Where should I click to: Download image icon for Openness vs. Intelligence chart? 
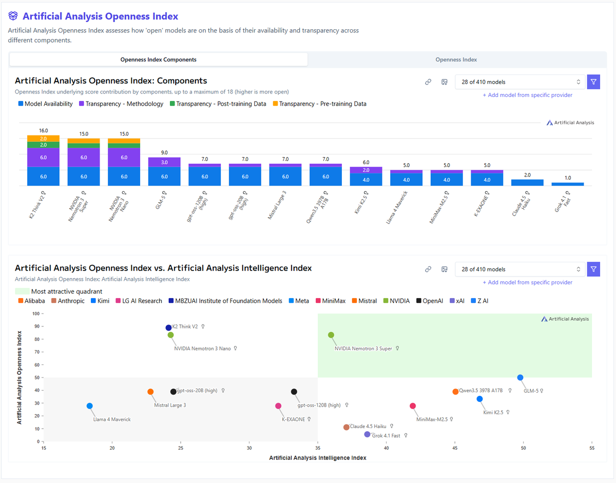[445, 269]
